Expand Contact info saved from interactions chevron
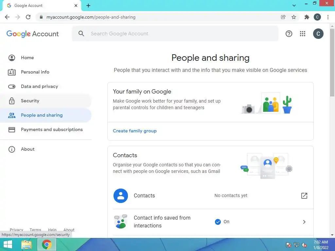335x251 pixels. [304, 222]
